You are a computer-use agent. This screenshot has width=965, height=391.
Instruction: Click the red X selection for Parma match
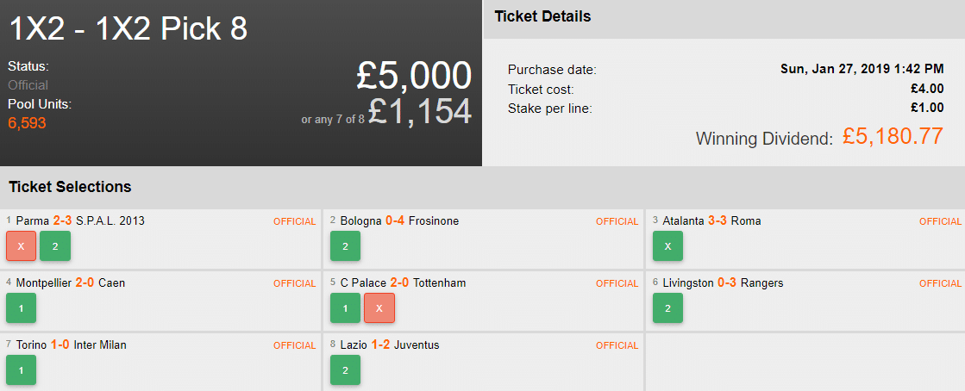click(x=21, y=245)
